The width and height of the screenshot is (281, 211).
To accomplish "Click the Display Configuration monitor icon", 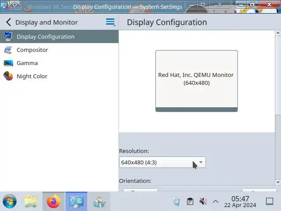I will point(8,36).
